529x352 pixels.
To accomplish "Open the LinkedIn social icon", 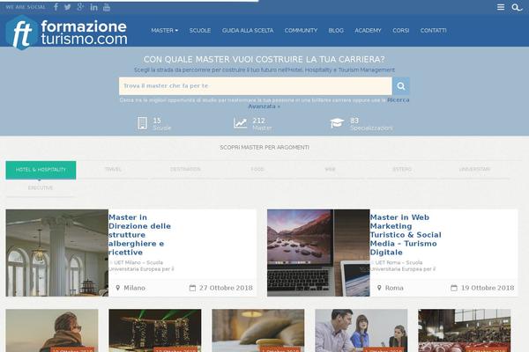I will pos(93,7).
